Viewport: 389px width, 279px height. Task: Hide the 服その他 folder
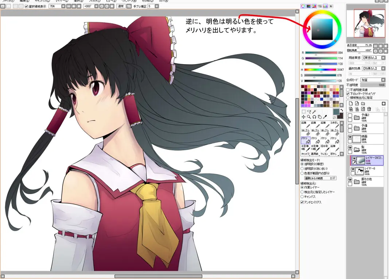[x=350, y=180]
